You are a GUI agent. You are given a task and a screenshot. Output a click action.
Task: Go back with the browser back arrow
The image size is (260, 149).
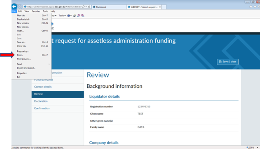coord(14,6)
